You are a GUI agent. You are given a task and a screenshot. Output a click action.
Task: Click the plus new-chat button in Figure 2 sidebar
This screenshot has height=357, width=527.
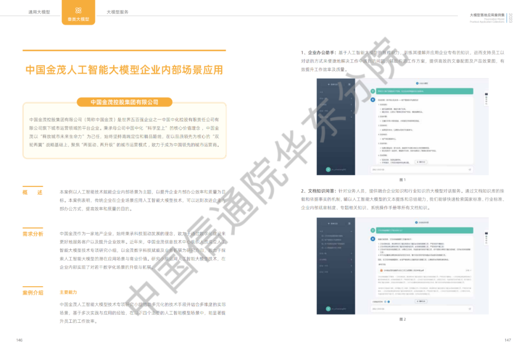tap(333, 223)
